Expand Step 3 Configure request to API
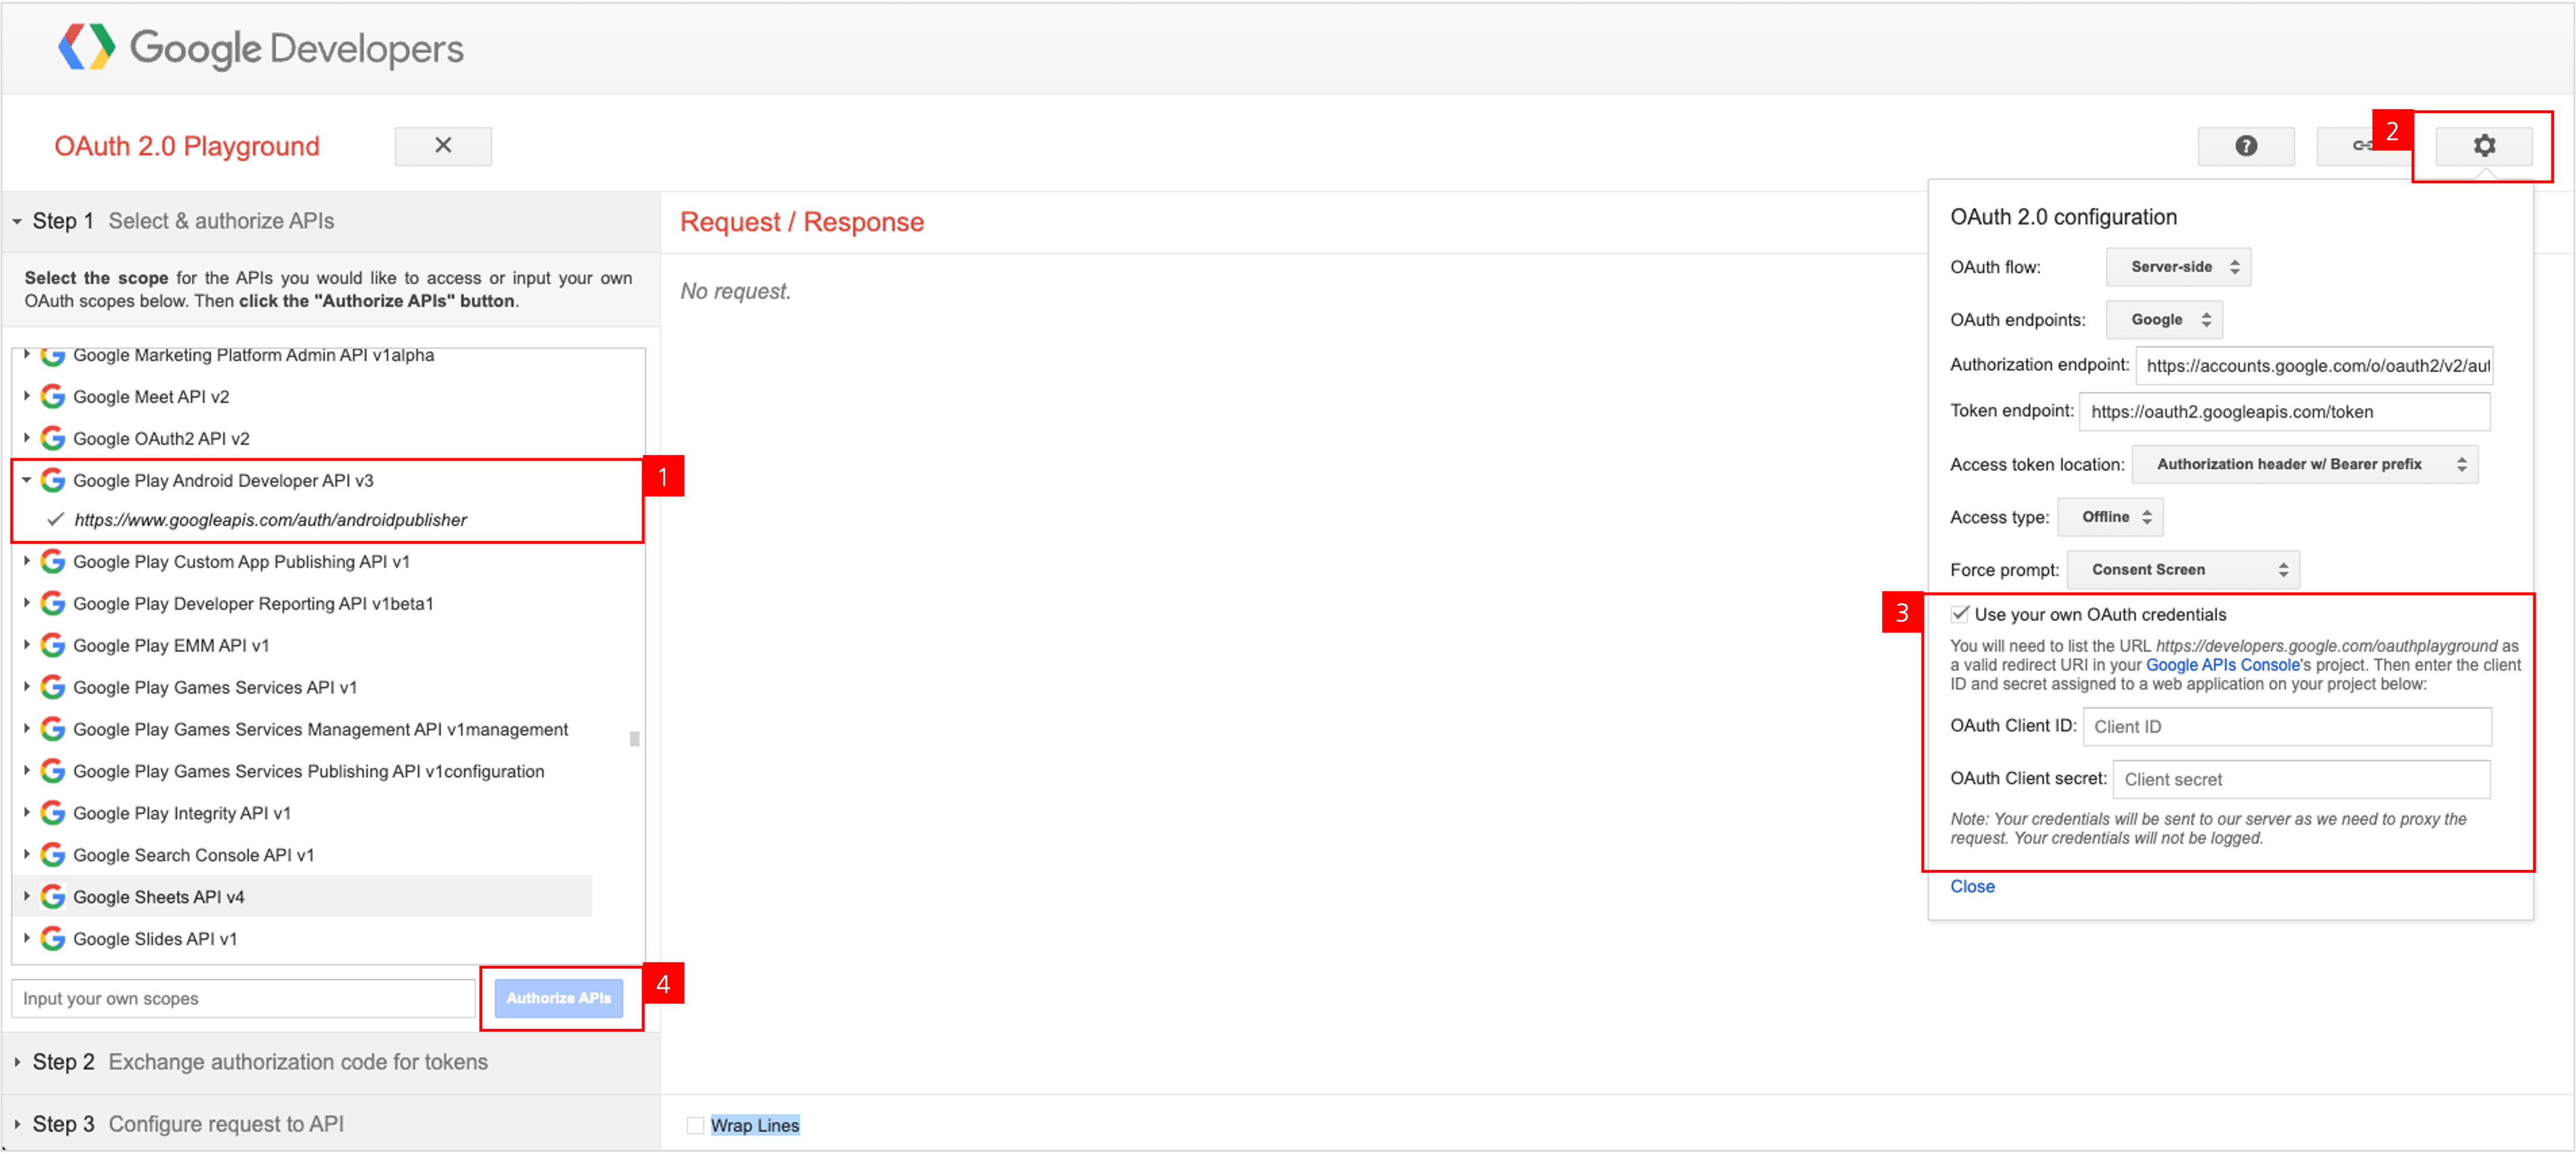The width and height of the screenshot is (2576, 1154). [x=331, y=1124]
